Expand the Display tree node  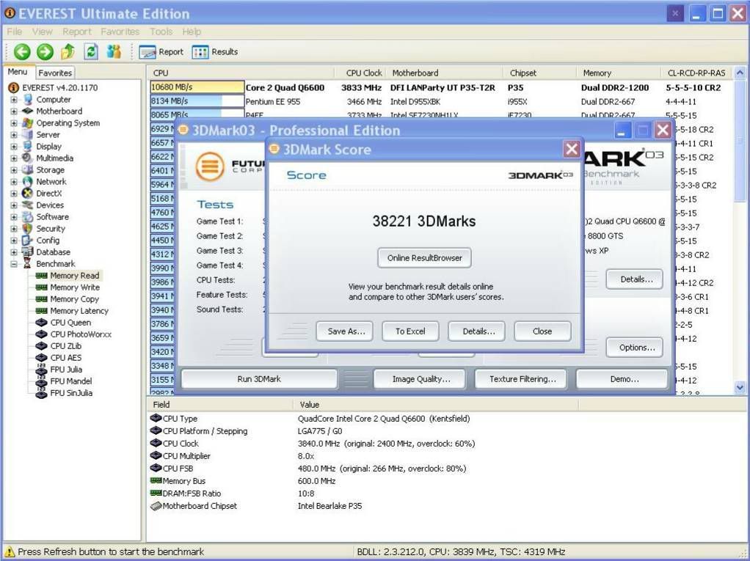[13, 146]
